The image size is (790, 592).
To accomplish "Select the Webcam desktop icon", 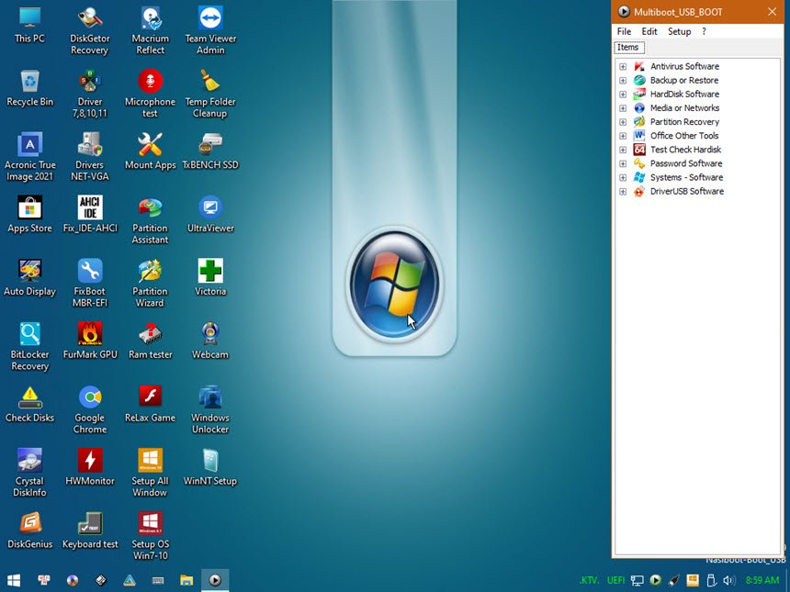I will pyautogui.click(x=210, y=341).
